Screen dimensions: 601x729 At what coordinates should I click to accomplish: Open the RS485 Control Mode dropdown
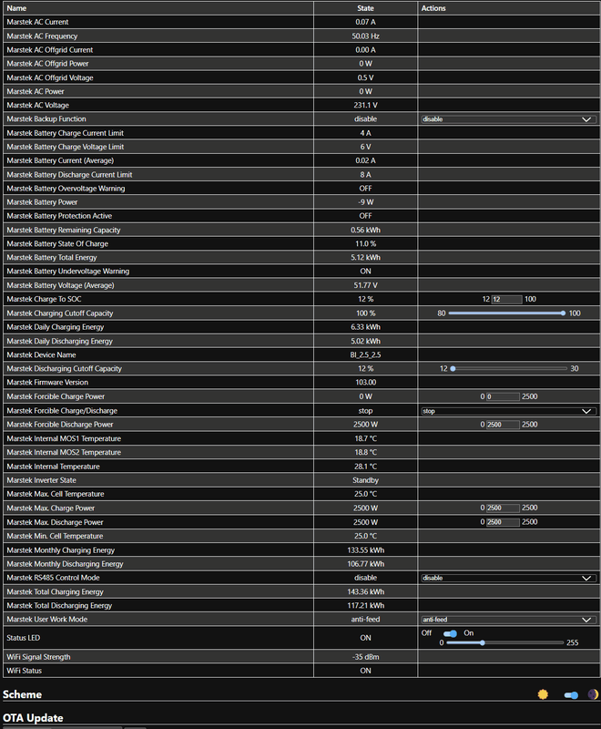click(509, 578)
